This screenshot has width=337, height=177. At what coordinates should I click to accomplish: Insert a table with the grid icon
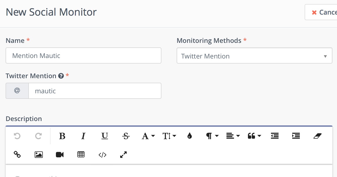81,154
